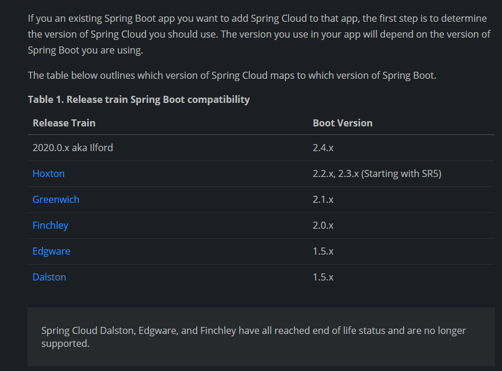Select the 1.5.x cell in Edgware row
502x371 pixels.
point(323,251)
